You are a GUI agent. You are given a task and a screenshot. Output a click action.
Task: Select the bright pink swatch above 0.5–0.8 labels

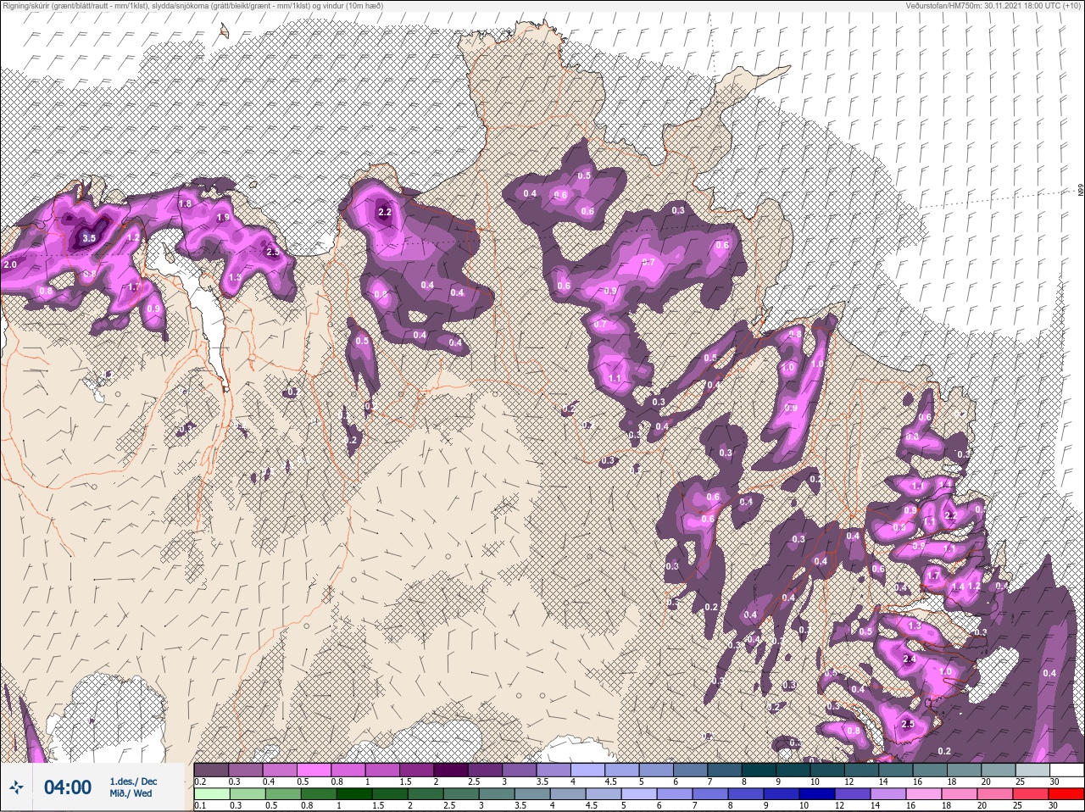tap(314, 770)
